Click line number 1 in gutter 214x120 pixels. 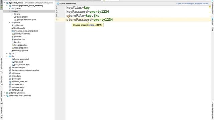click(x=57, y=8)
